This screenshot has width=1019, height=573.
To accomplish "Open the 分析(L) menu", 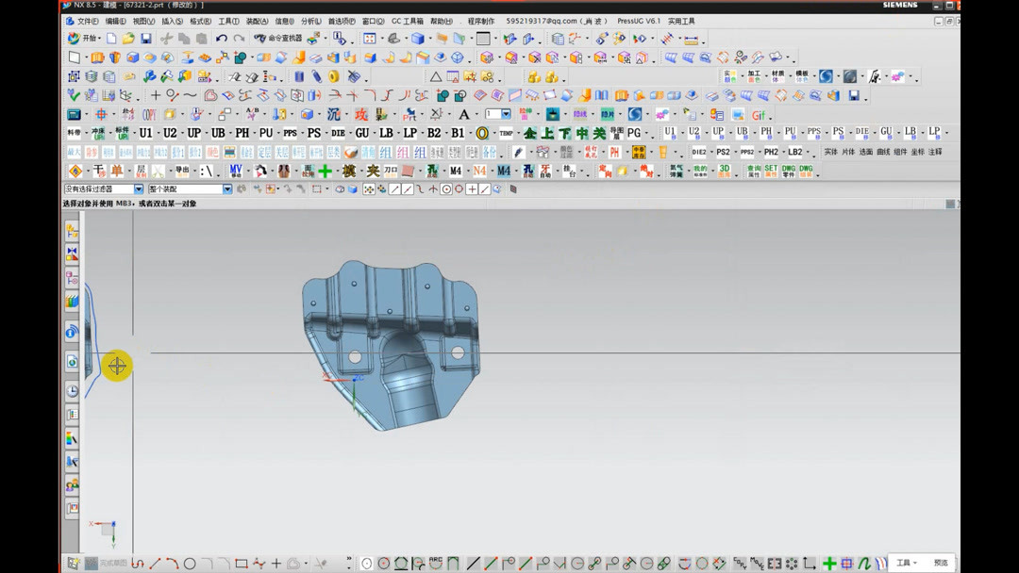I will [310, 21].
